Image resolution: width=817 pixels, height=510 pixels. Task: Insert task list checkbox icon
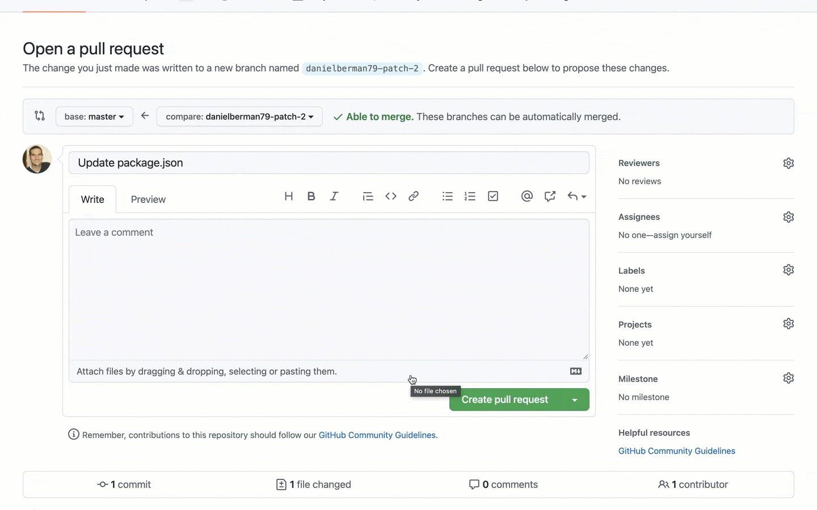493,196
